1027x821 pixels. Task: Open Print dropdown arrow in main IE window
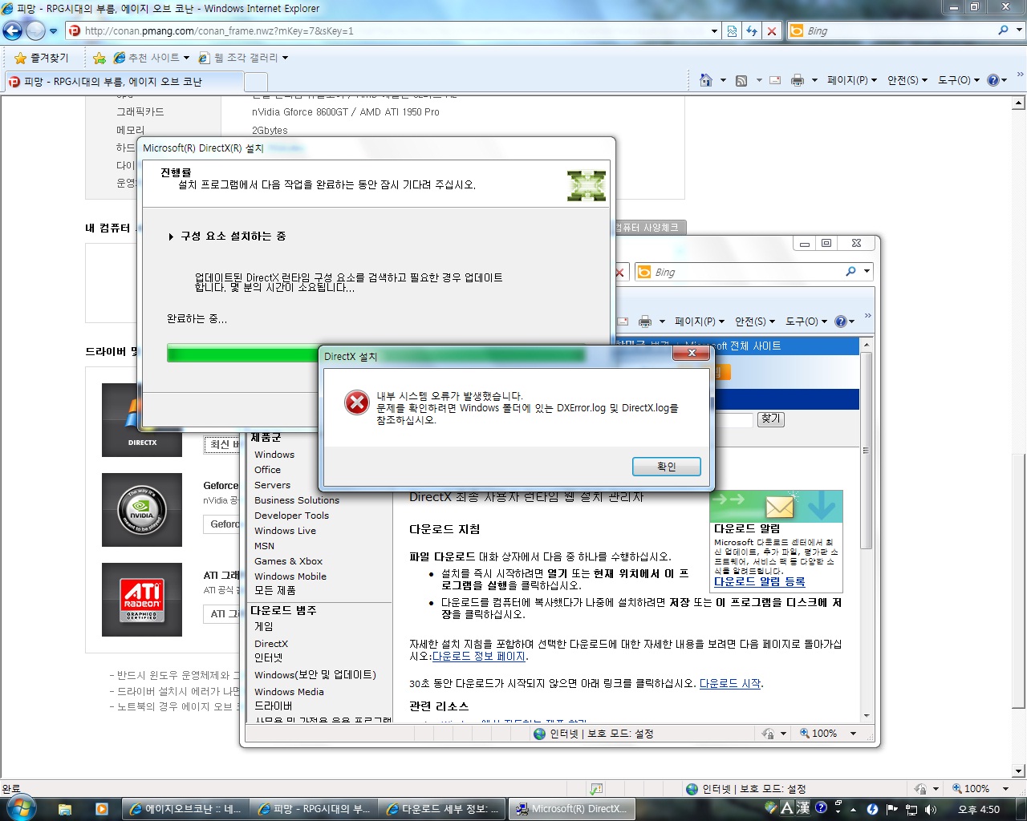point(814,80)
